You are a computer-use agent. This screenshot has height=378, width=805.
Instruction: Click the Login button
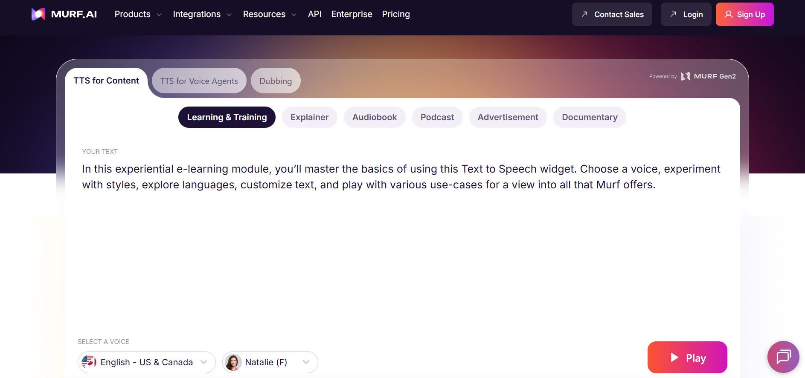(x=686, y=14)
